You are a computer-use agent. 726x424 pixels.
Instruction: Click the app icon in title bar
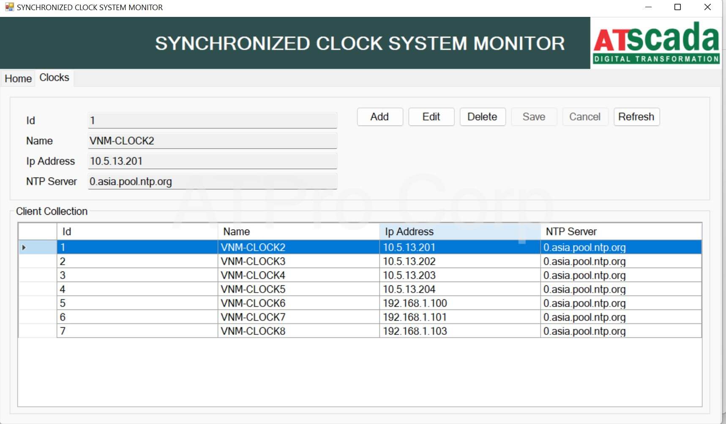(9, 7)
